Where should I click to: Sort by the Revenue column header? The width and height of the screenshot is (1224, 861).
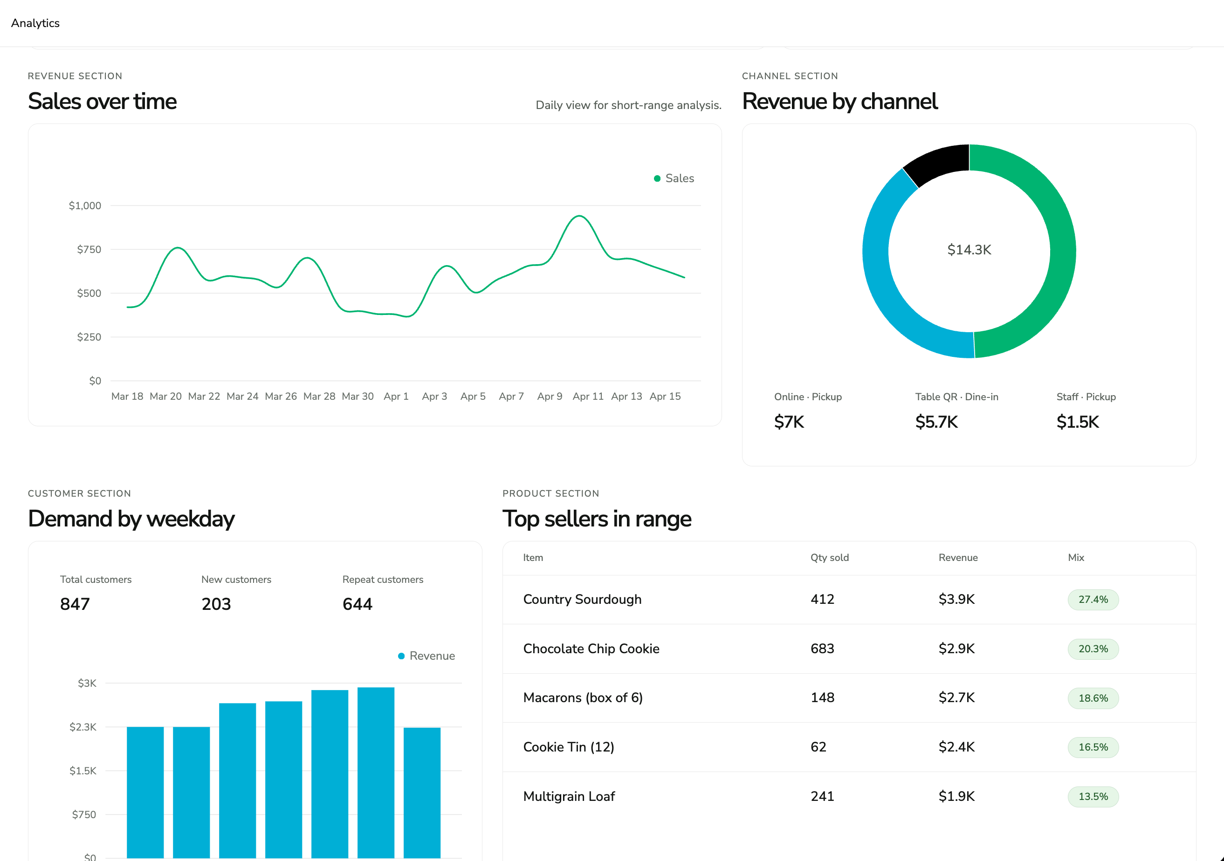pos(957,558)
